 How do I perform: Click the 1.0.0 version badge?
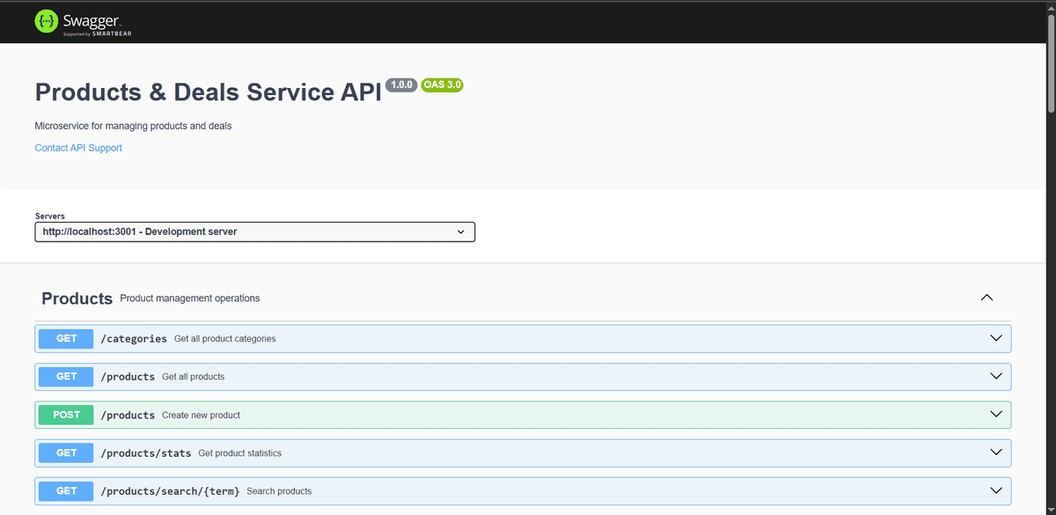tap(401, 85)
